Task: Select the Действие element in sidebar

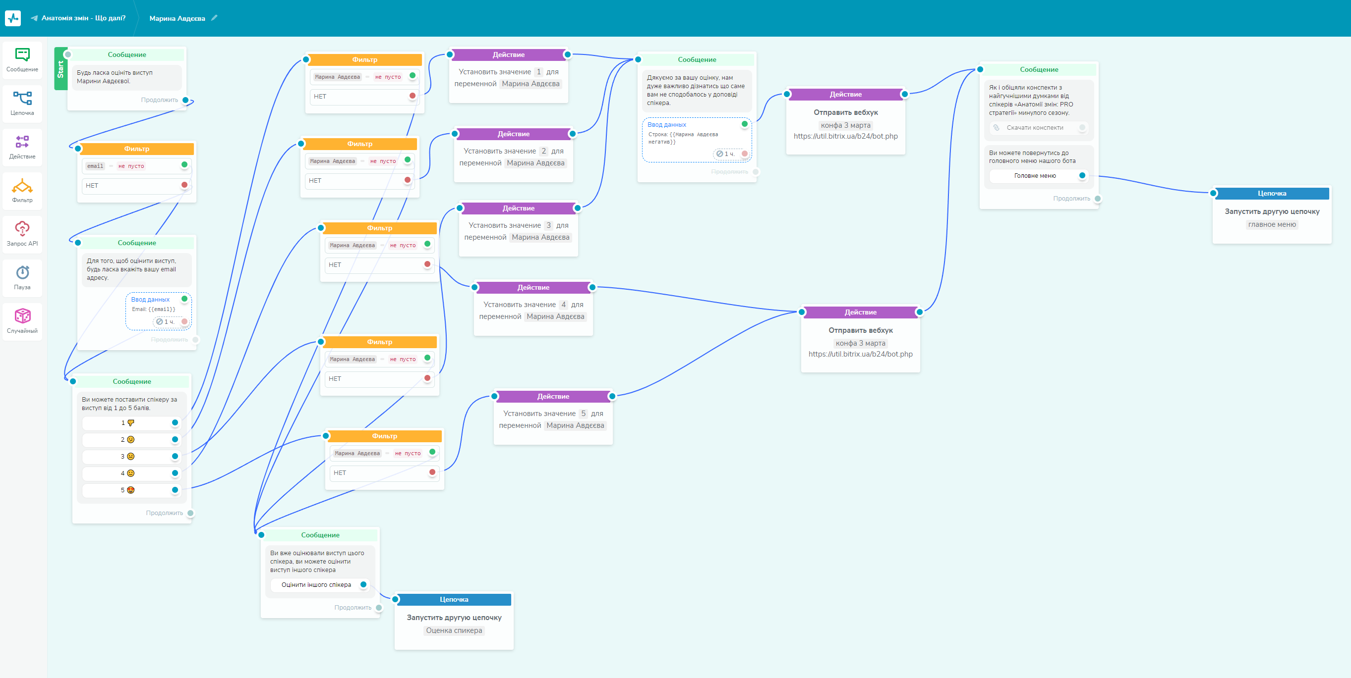Action: tap(22, 147)
